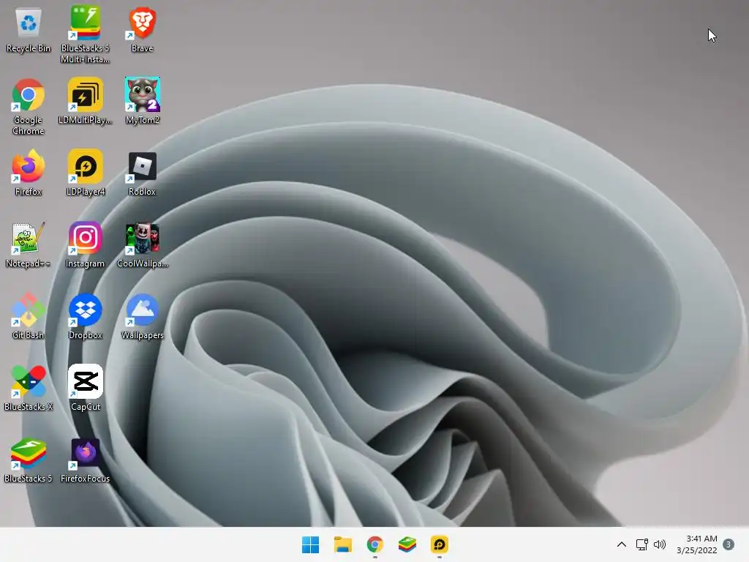Select the CoolWallpapers desktop shortcut
The height and width of the screenshot is (562, 749).
[143, 244]
